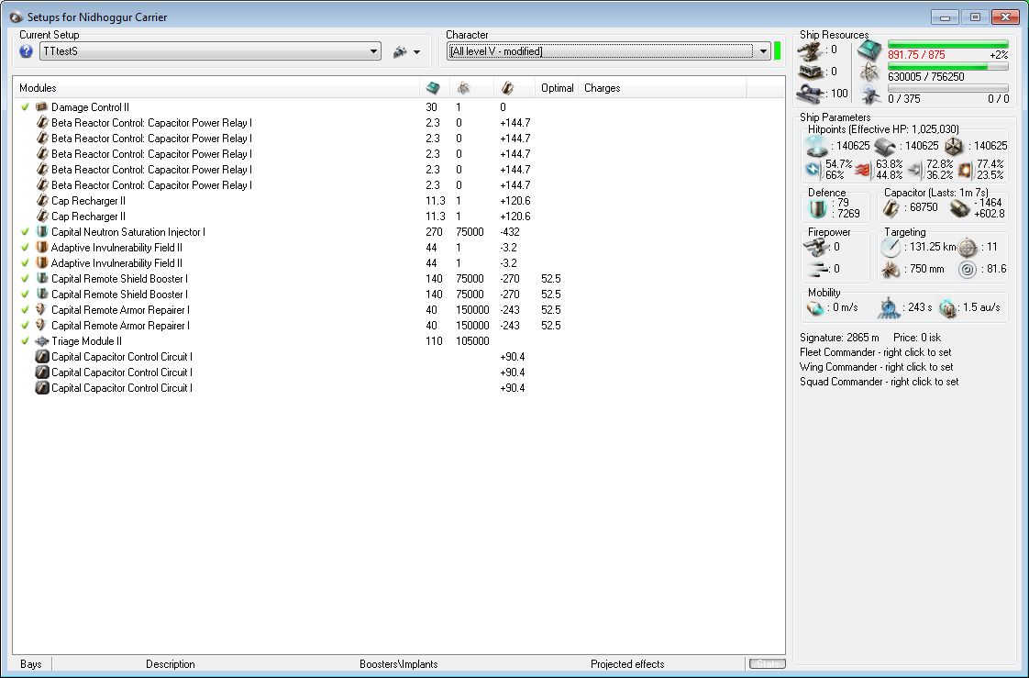This screenshot has width=1029, height=678.
Task: Toggle second Capital Remote Armor Repairer I checkmark
Action: pyautogui.click(x=25, y=326)
